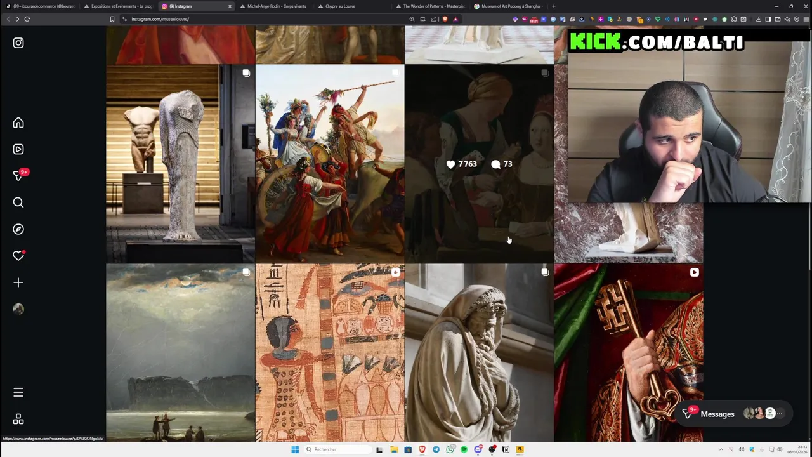
Task: Open the Brave Shields lion icon
Action: pyautogui.click(x=445, y=19)
